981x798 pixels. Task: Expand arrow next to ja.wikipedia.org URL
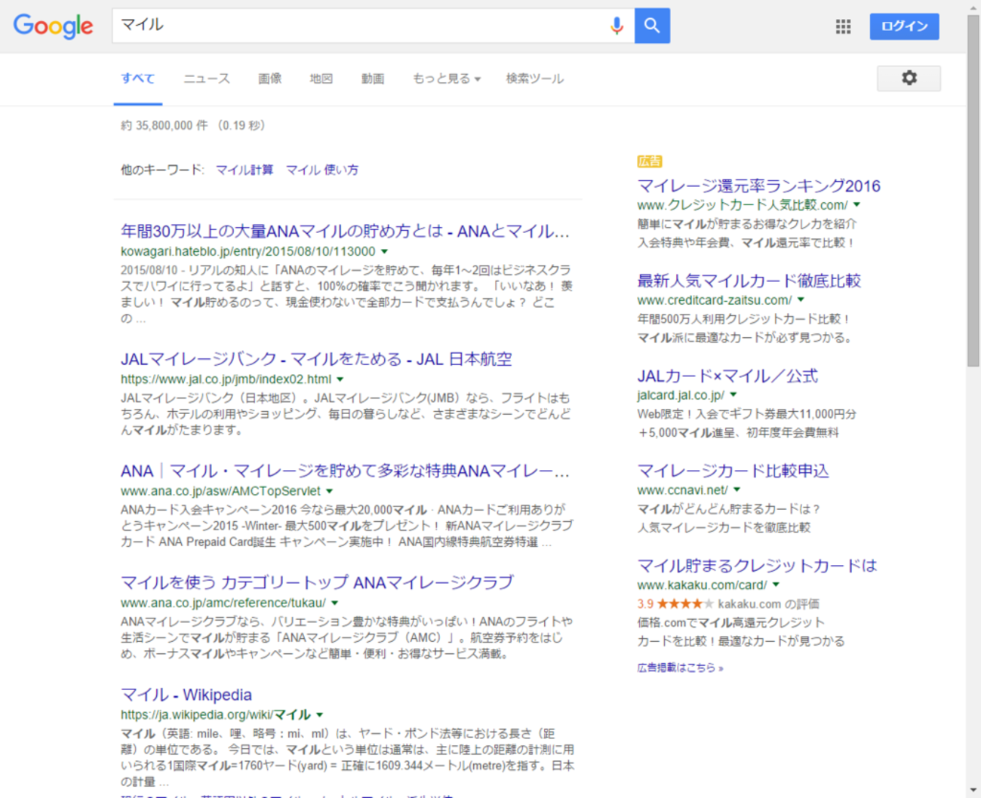point(320,714)
